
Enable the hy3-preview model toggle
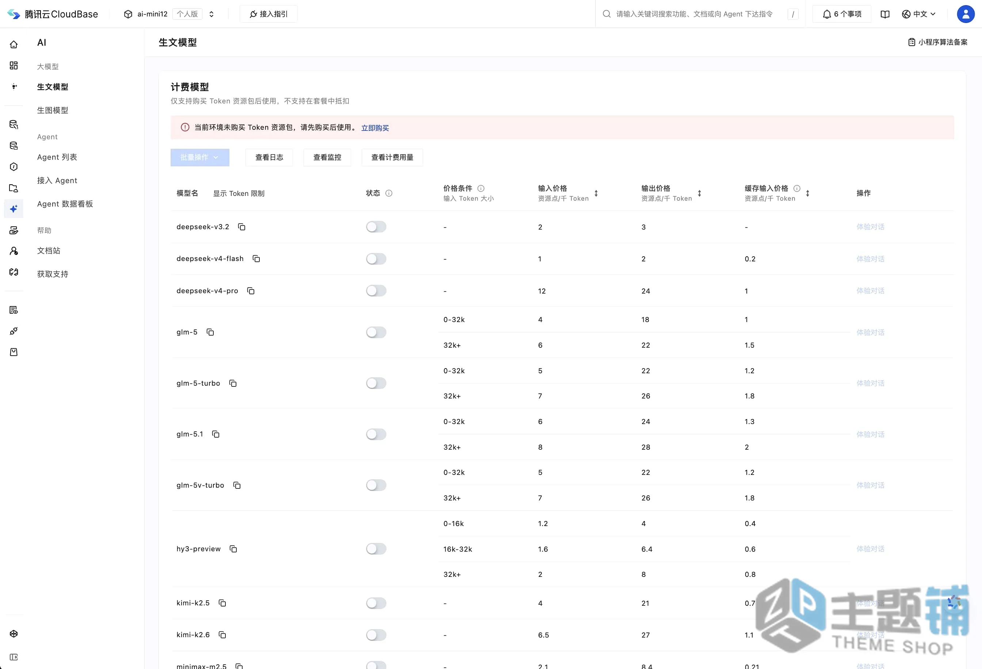[376, 549]
